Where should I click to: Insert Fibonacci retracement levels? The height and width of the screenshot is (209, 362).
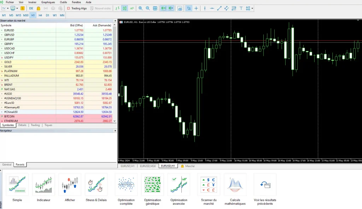point(234,8)
